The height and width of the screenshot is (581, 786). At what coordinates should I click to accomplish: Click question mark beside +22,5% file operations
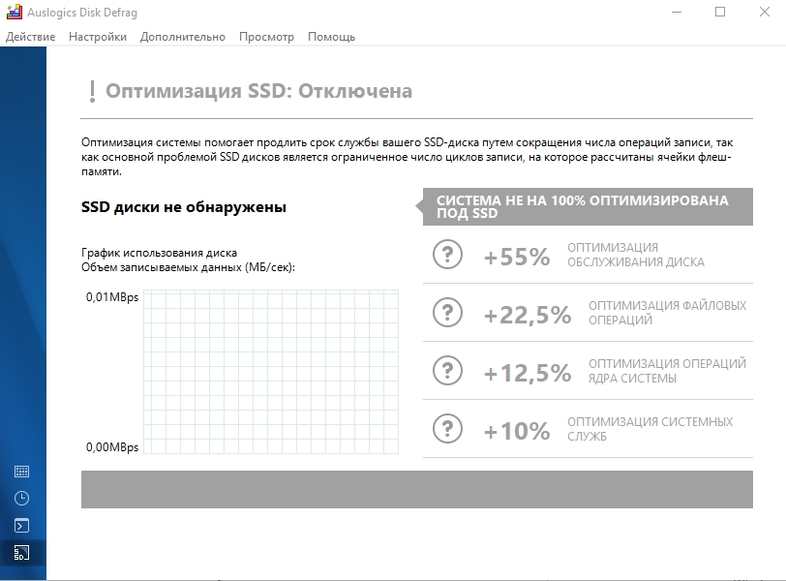coord(447,313)
